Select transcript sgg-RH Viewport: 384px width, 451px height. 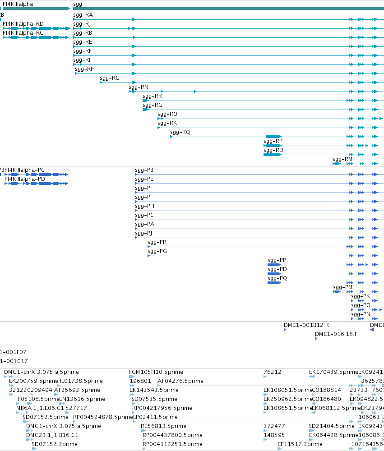tap(85, 69)
